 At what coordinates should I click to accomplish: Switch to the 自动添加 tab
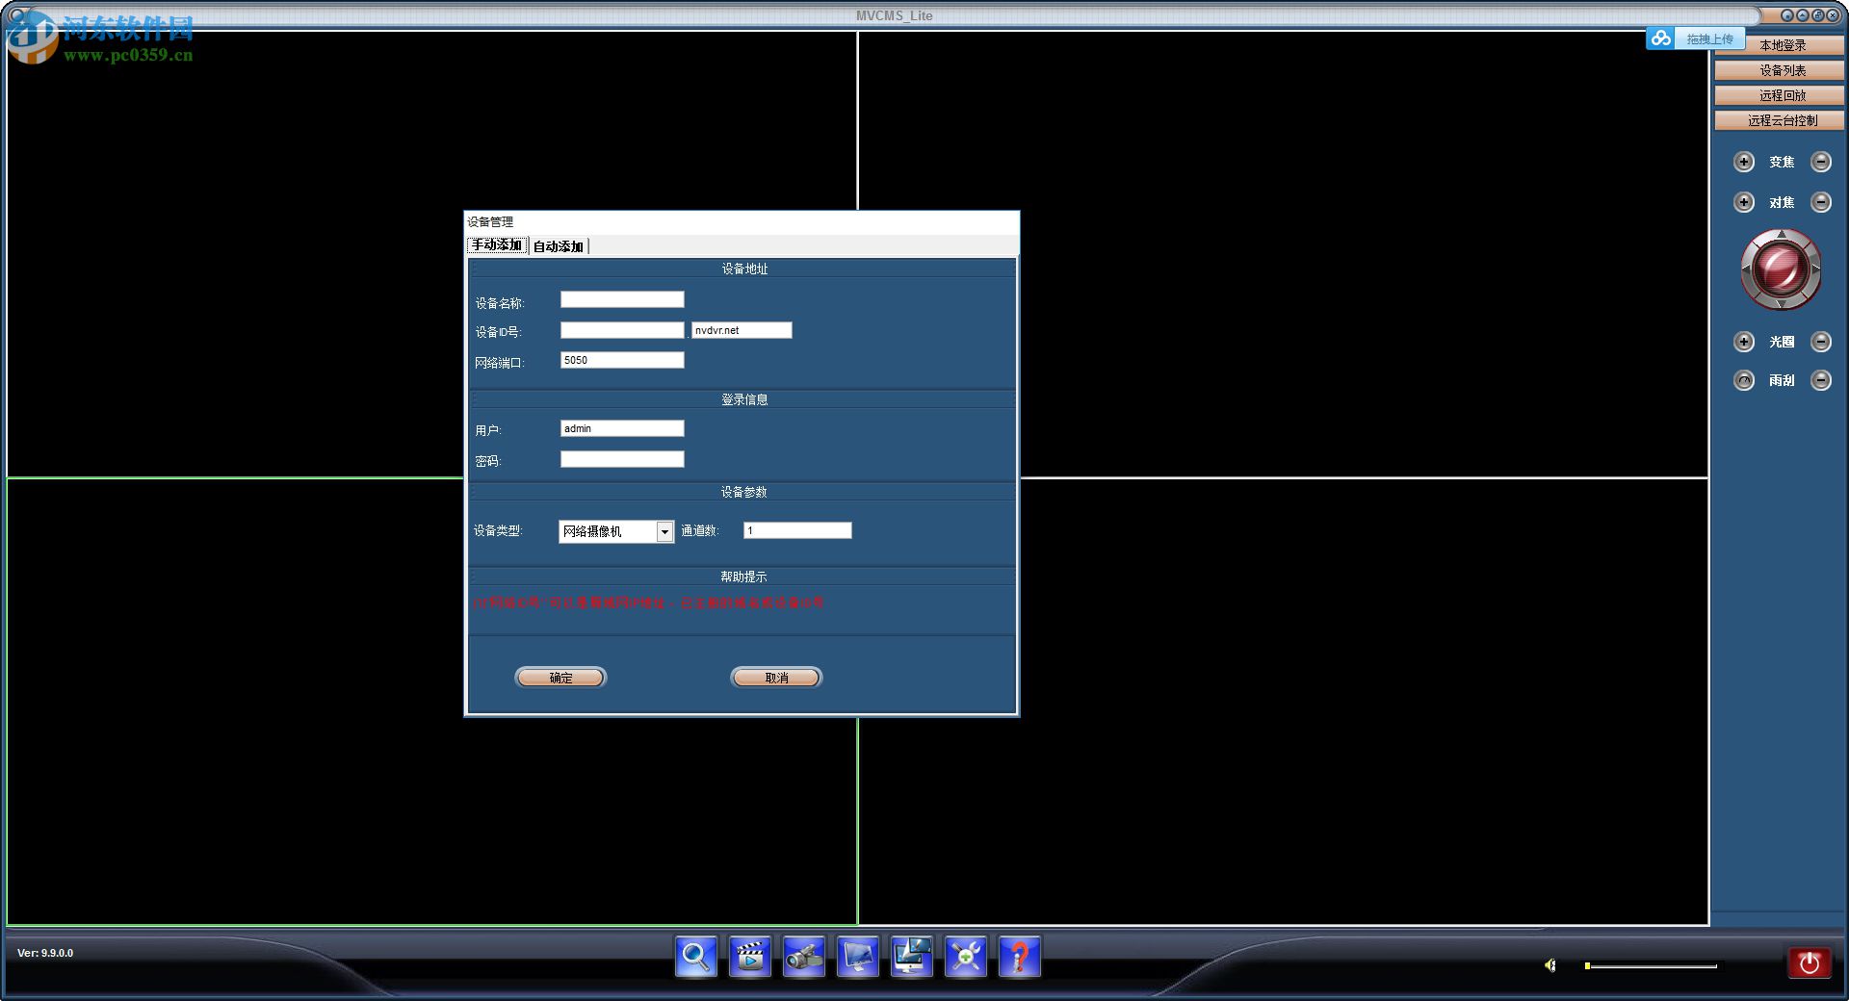559,246
